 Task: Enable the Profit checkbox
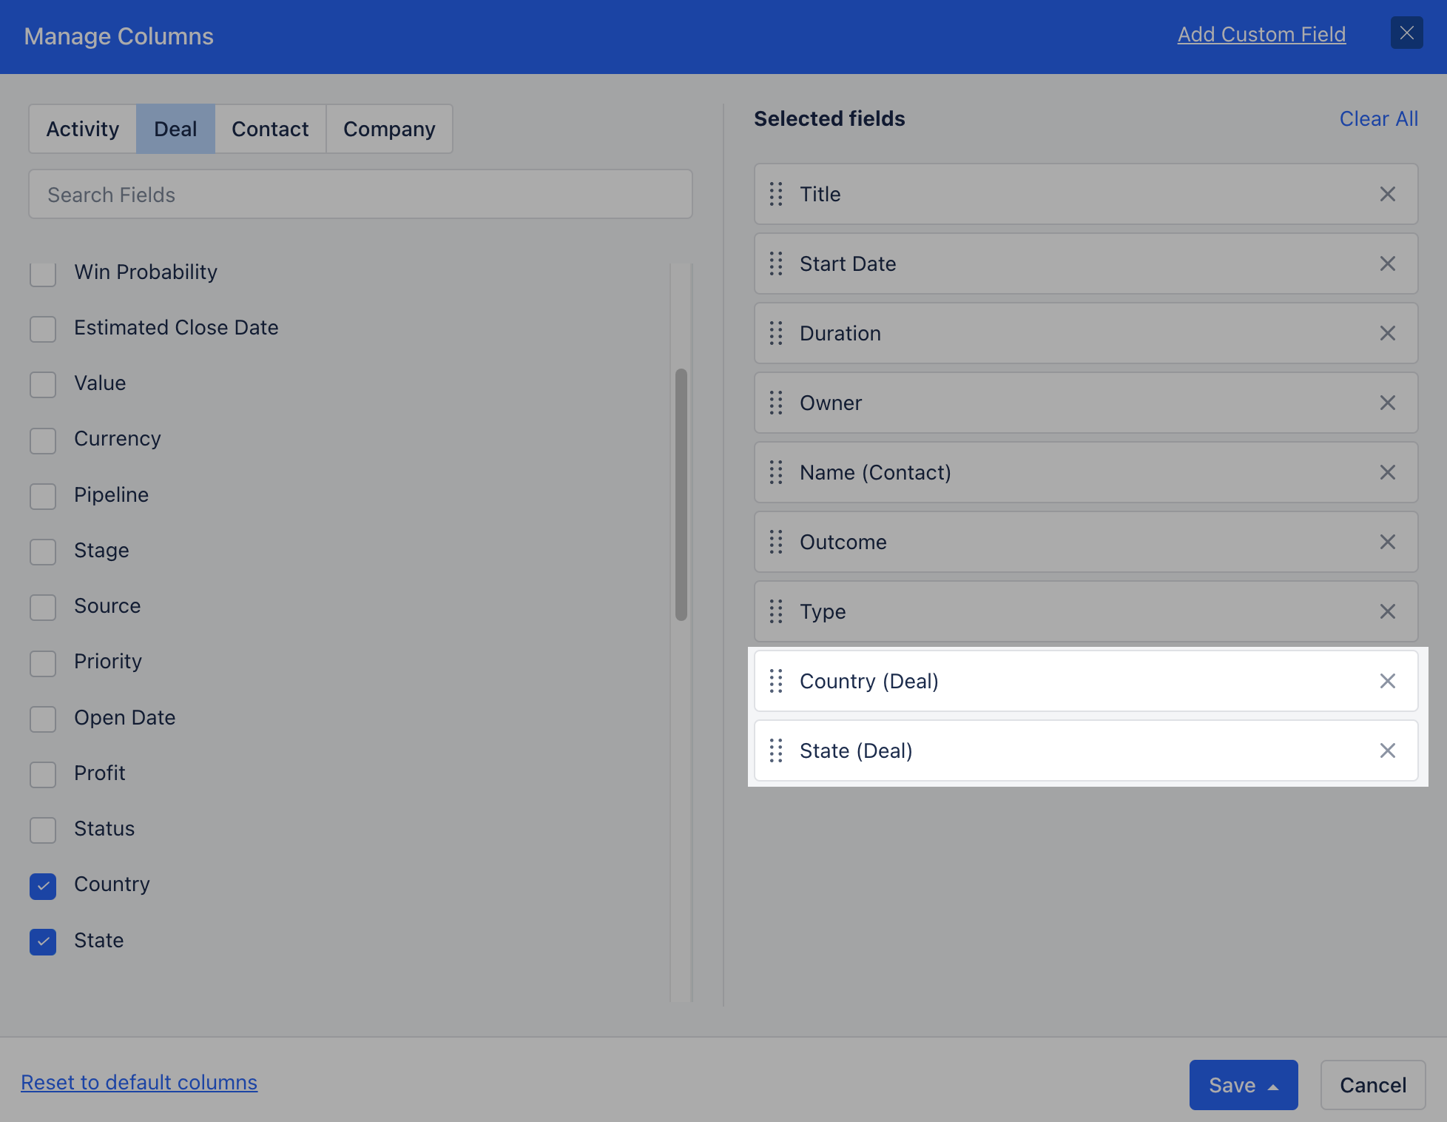point(43,774)
